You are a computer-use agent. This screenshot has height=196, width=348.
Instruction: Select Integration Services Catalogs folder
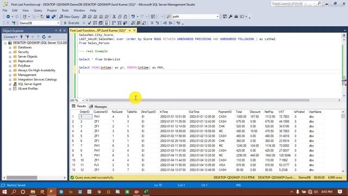(x=38, y=79)
